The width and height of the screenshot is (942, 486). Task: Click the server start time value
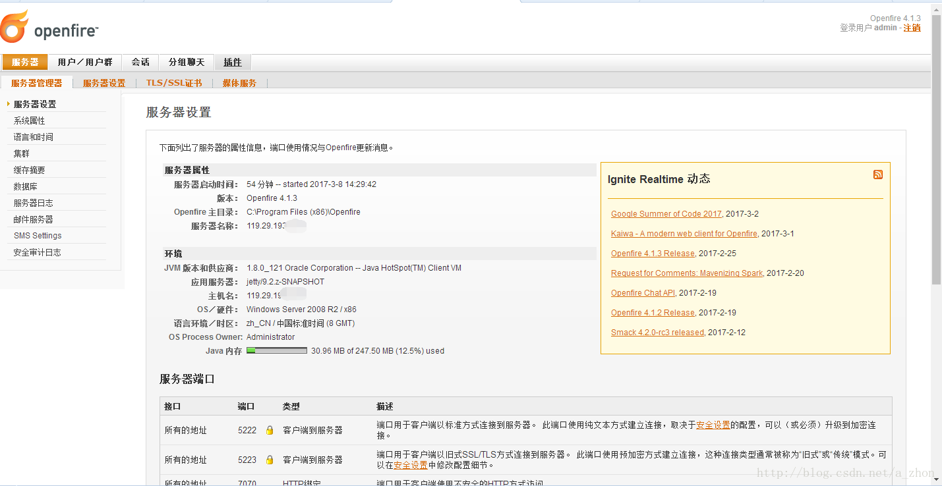click(311, 184)
